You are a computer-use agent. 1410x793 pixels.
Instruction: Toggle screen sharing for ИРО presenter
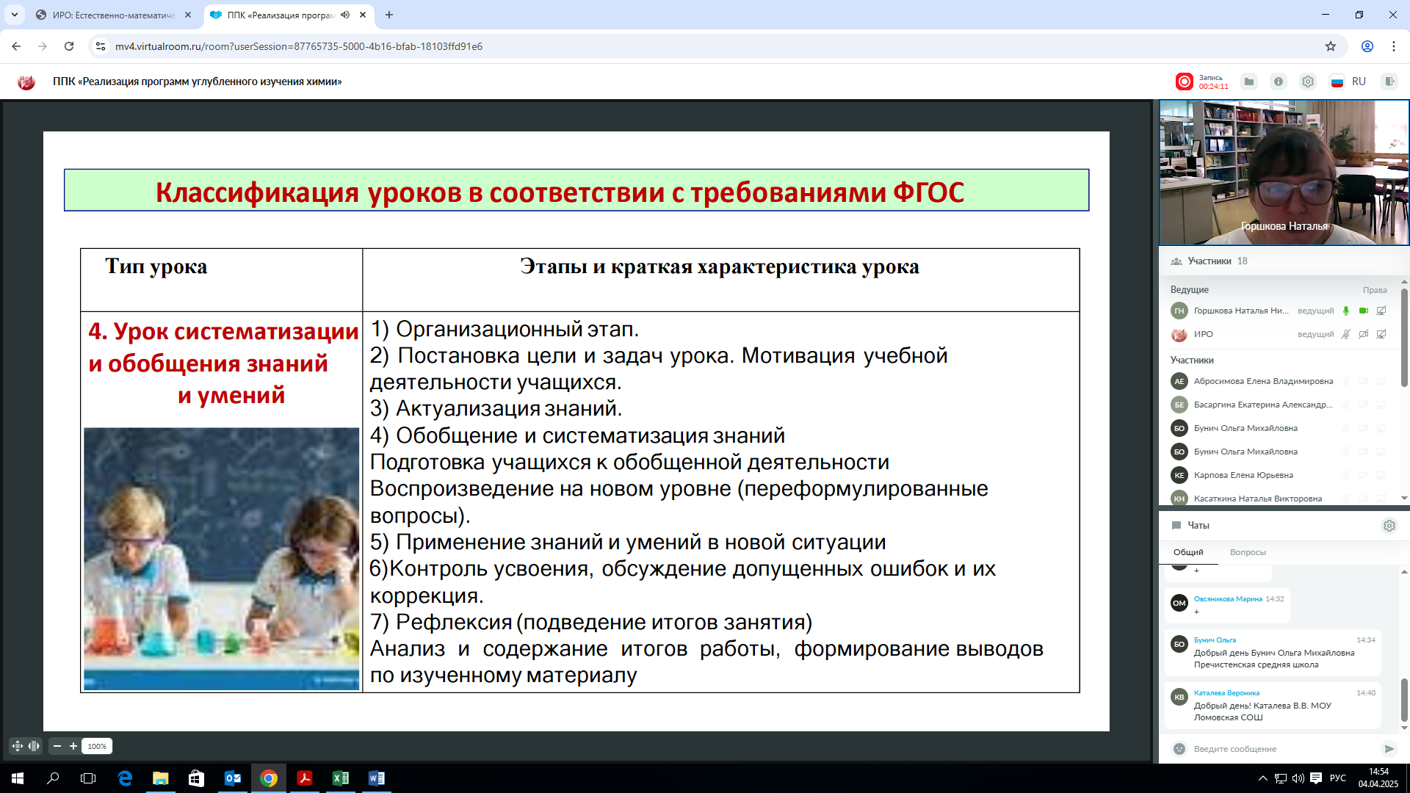coord(1381,335)
